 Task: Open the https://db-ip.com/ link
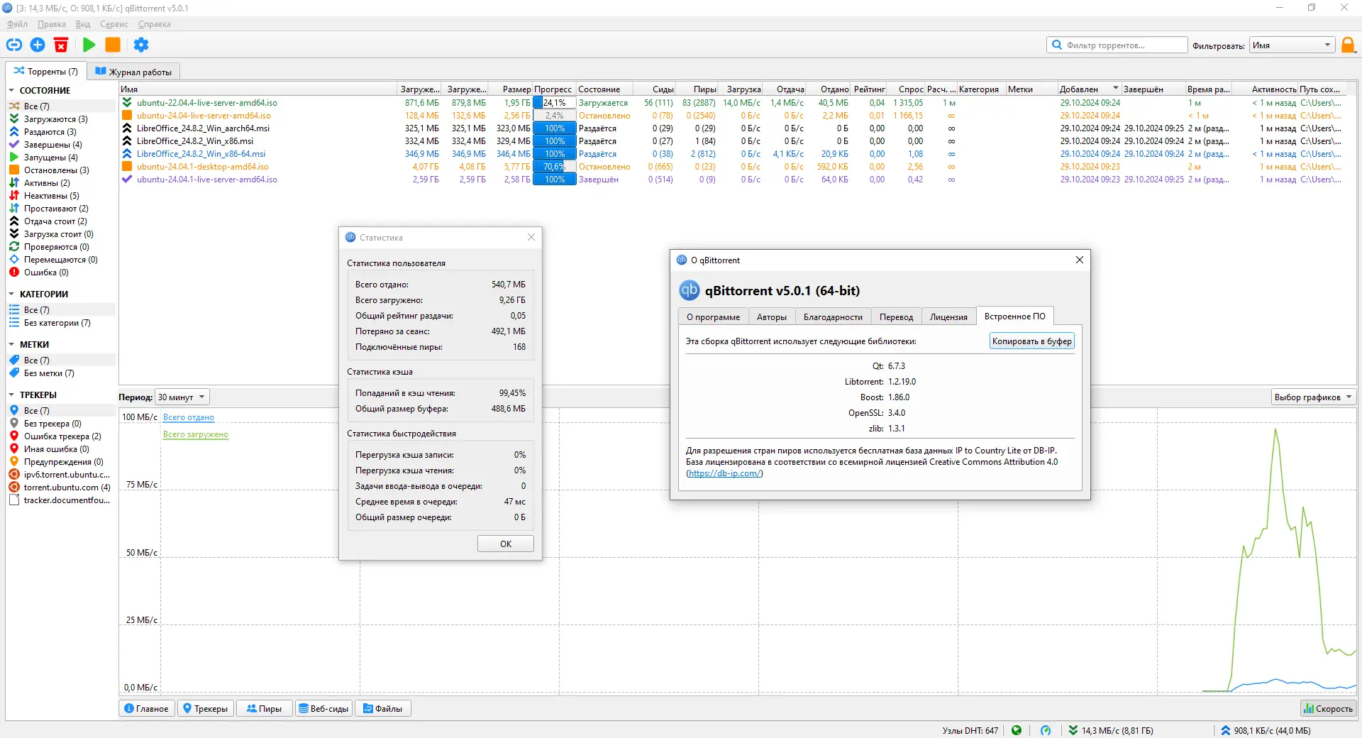pos(724,473)
